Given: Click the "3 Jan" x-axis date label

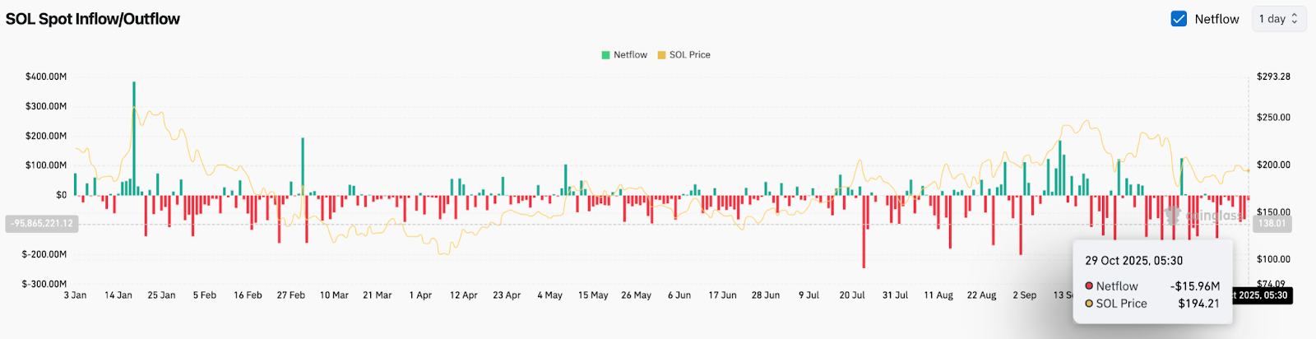Looking at the screenshot, I should tap(75, 295).
